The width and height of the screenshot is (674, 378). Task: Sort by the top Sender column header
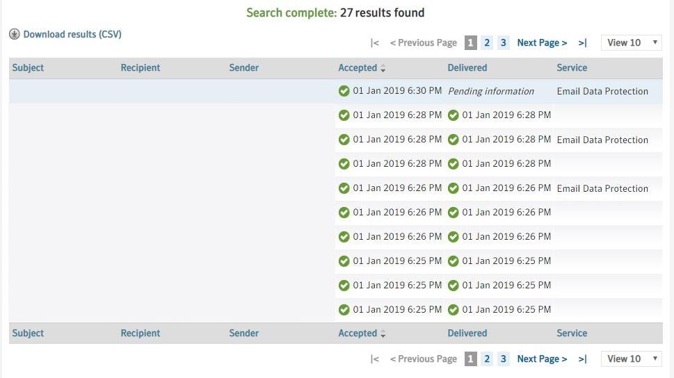click(x=243, y=68)
